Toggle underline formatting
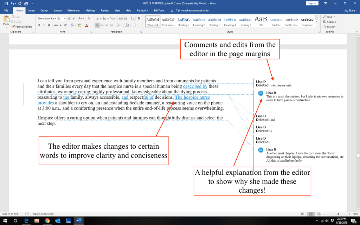This screenshot has height=225, width=360. 49,25
